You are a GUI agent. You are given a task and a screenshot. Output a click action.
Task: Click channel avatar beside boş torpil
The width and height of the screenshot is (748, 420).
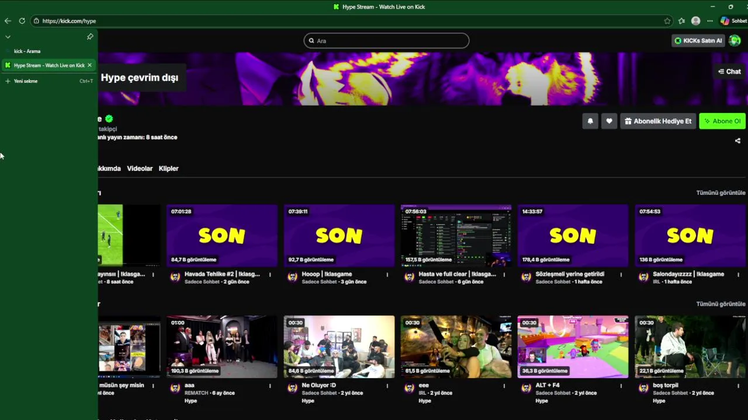(x=643, y=388)
